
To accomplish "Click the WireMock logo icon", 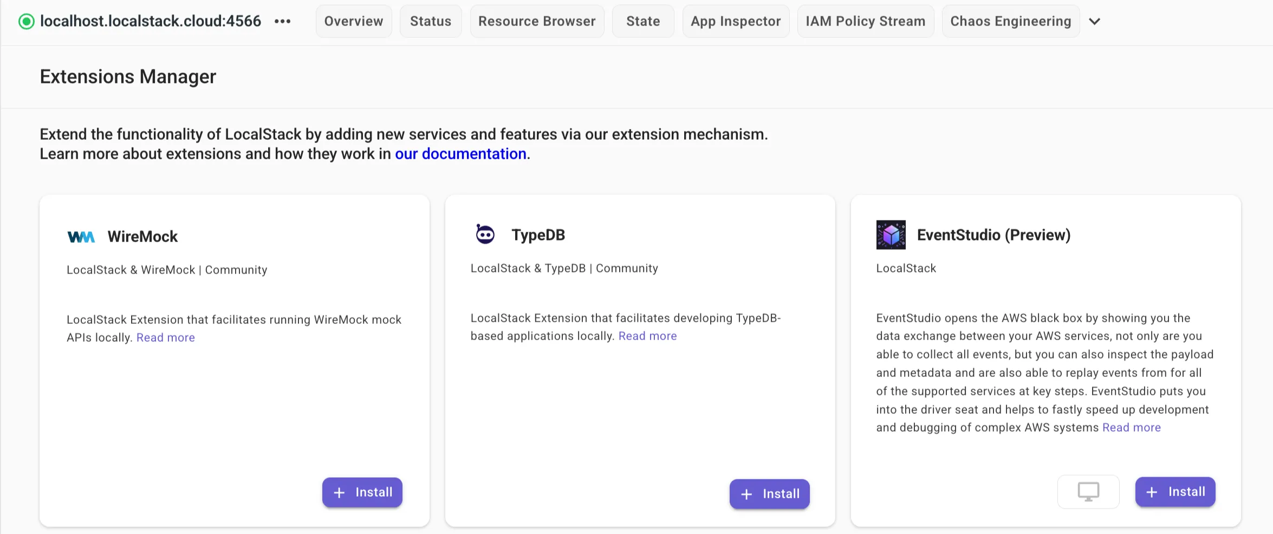I will click(81, 236).
